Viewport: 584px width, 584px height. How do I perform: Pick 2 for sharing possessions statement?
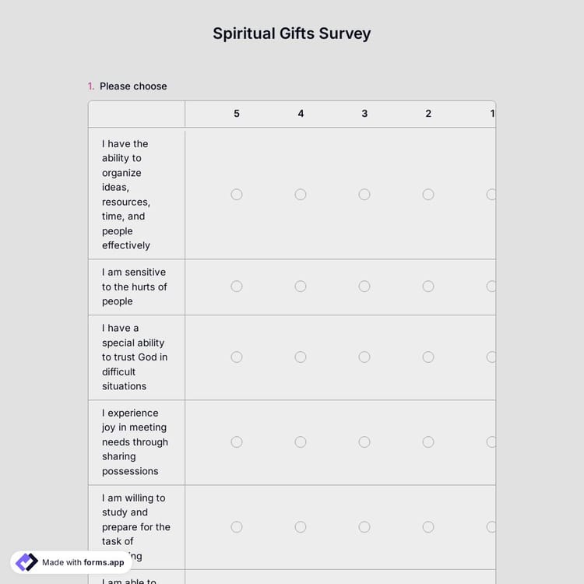[x=428, y=442]
